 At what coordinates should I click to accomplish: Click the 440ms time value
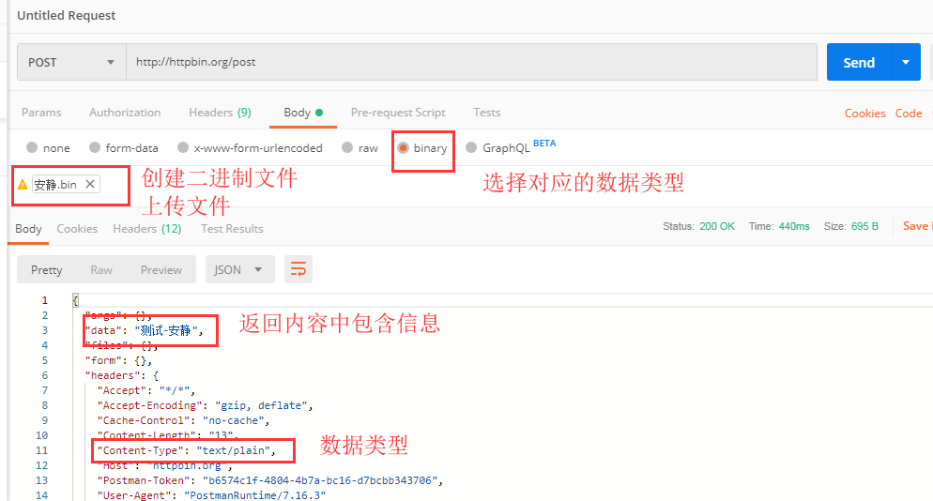794,226
